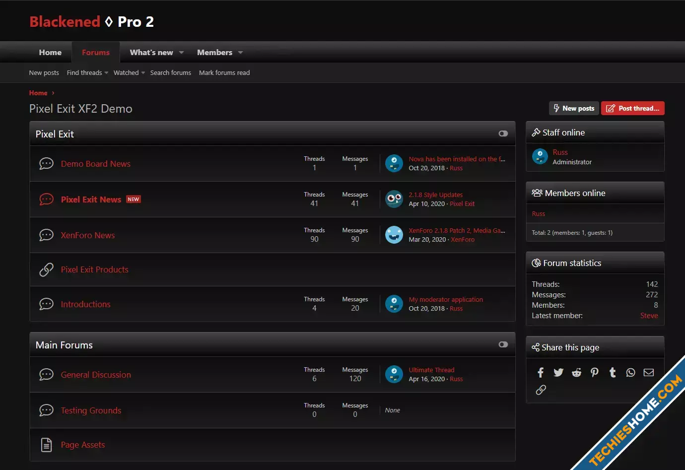The image size is (685, 470).
Task: Click the Blackened Pro 2 logo
Action: point(92,22)
